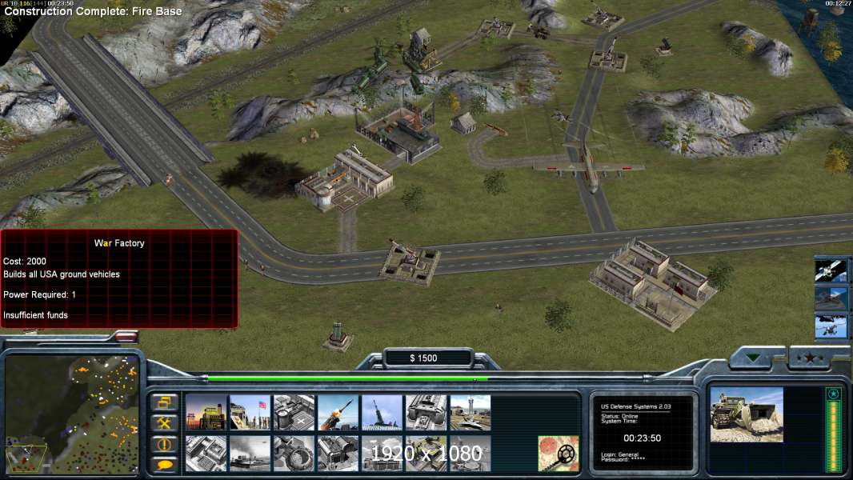Click grayed-out circular dome structure icon
Image resolution: width=853 pixels, height=480 pixels.
tap(294, 454)
